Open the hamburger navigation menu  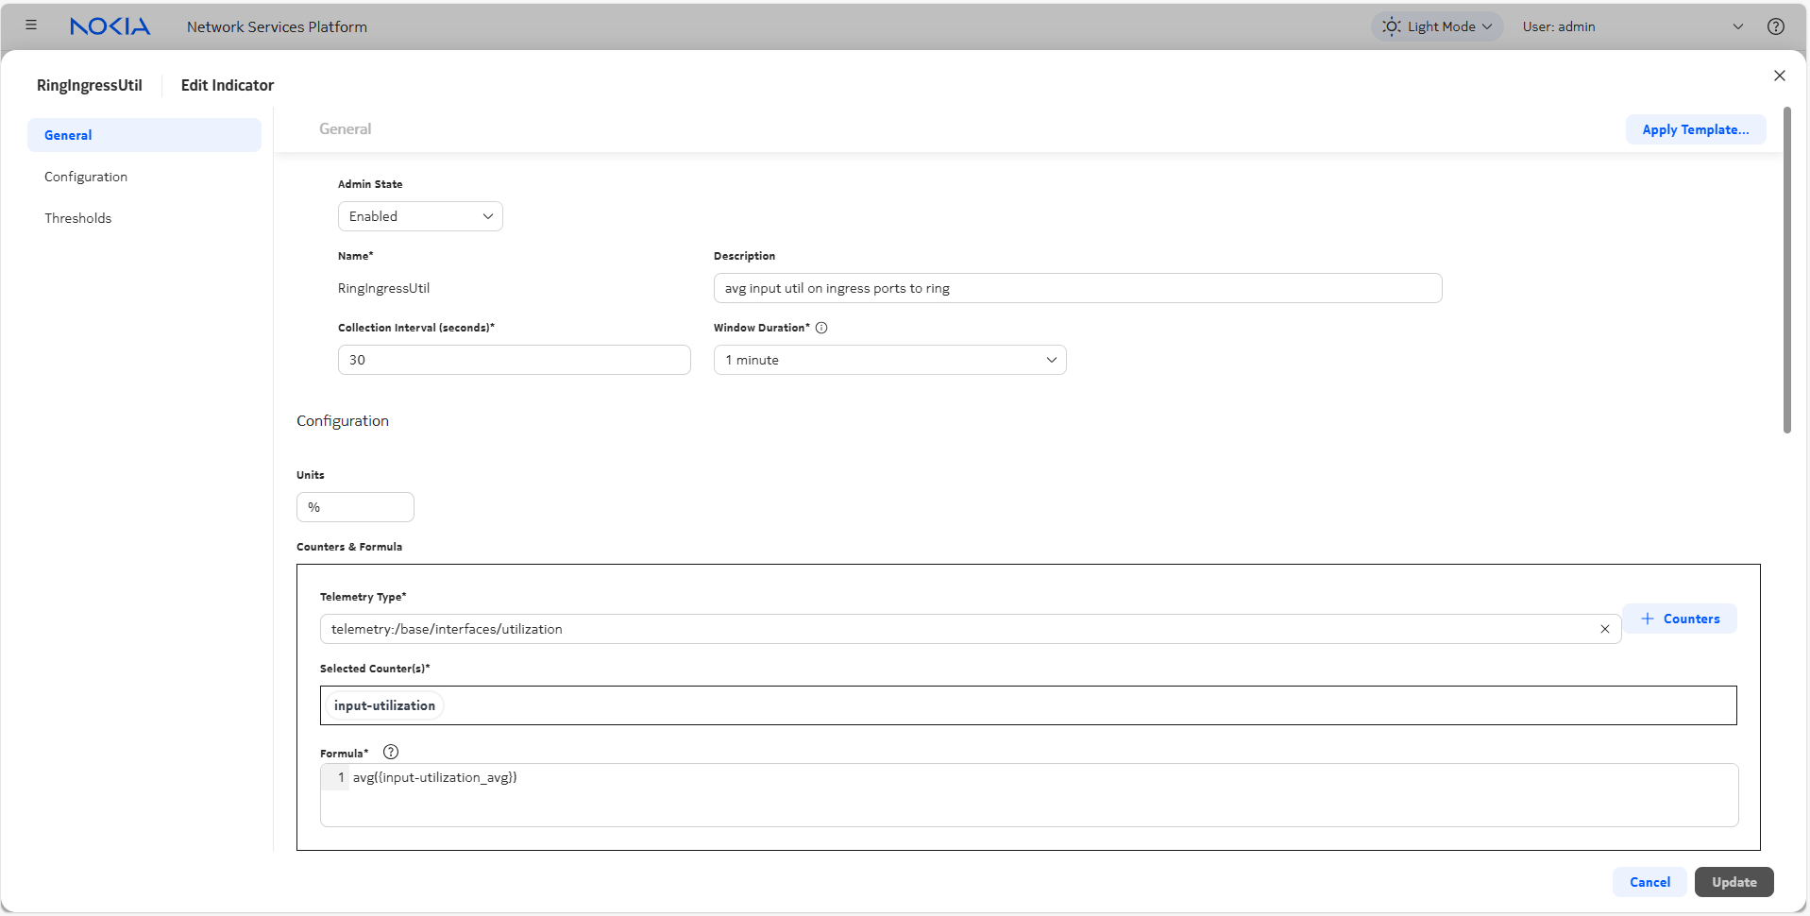click(31, 25)
